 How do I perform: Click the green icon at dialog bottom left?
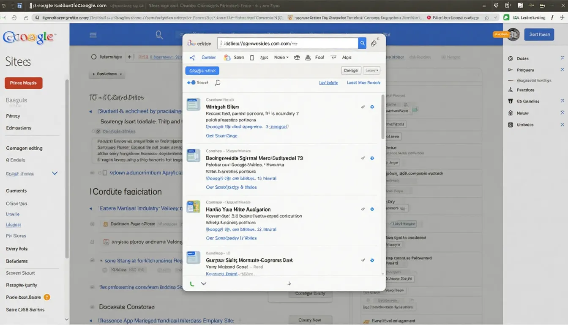click(x=192, y=284)
